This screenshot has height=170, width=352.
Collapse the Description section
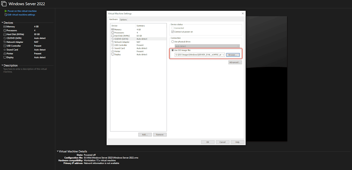2,66
